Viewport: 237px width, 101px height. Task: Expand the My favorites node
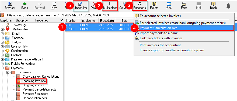2,29
